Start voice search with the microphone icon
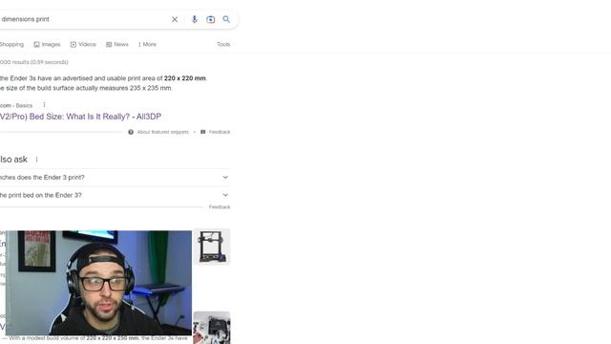This screenshot has height=344, width=611. point(195,19)
